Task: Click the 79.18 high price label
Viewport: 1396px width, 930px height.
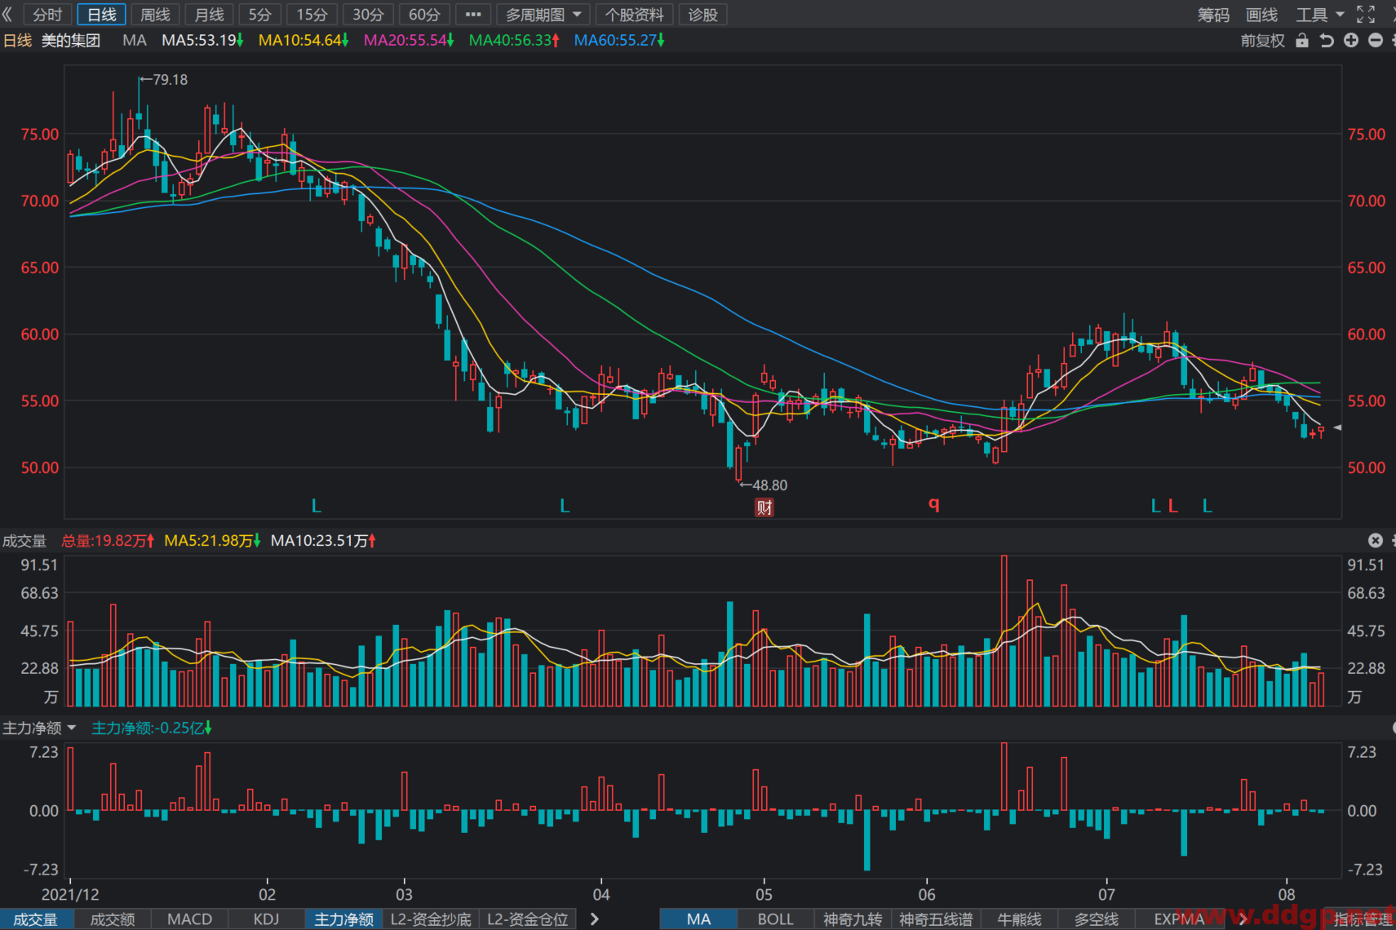Action: tap(170, 79)
